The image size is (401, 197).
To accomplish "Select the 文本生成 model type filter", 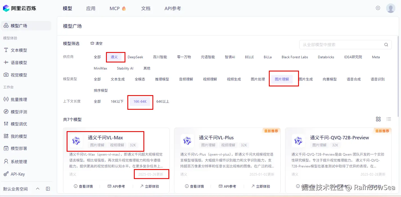I will pyautogui.click(x=118, y=79).
